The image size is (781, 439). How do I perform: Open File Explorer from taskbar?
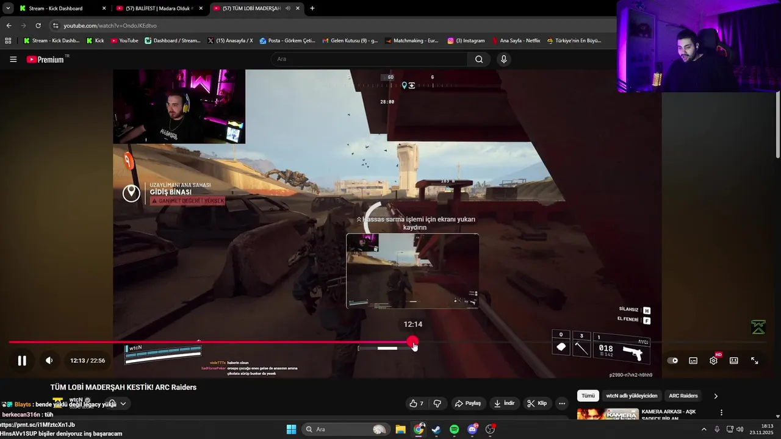pos(400,429)
